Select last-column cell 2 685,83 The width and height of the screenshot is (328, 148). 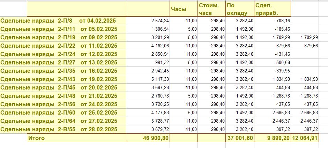[305, 113]
